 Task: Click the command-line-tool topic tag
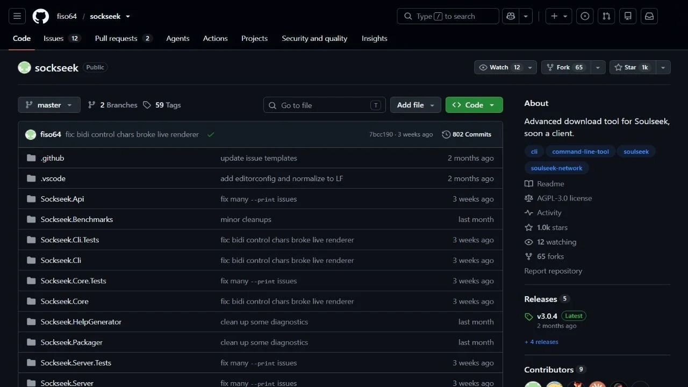click(x=580, y=152)
